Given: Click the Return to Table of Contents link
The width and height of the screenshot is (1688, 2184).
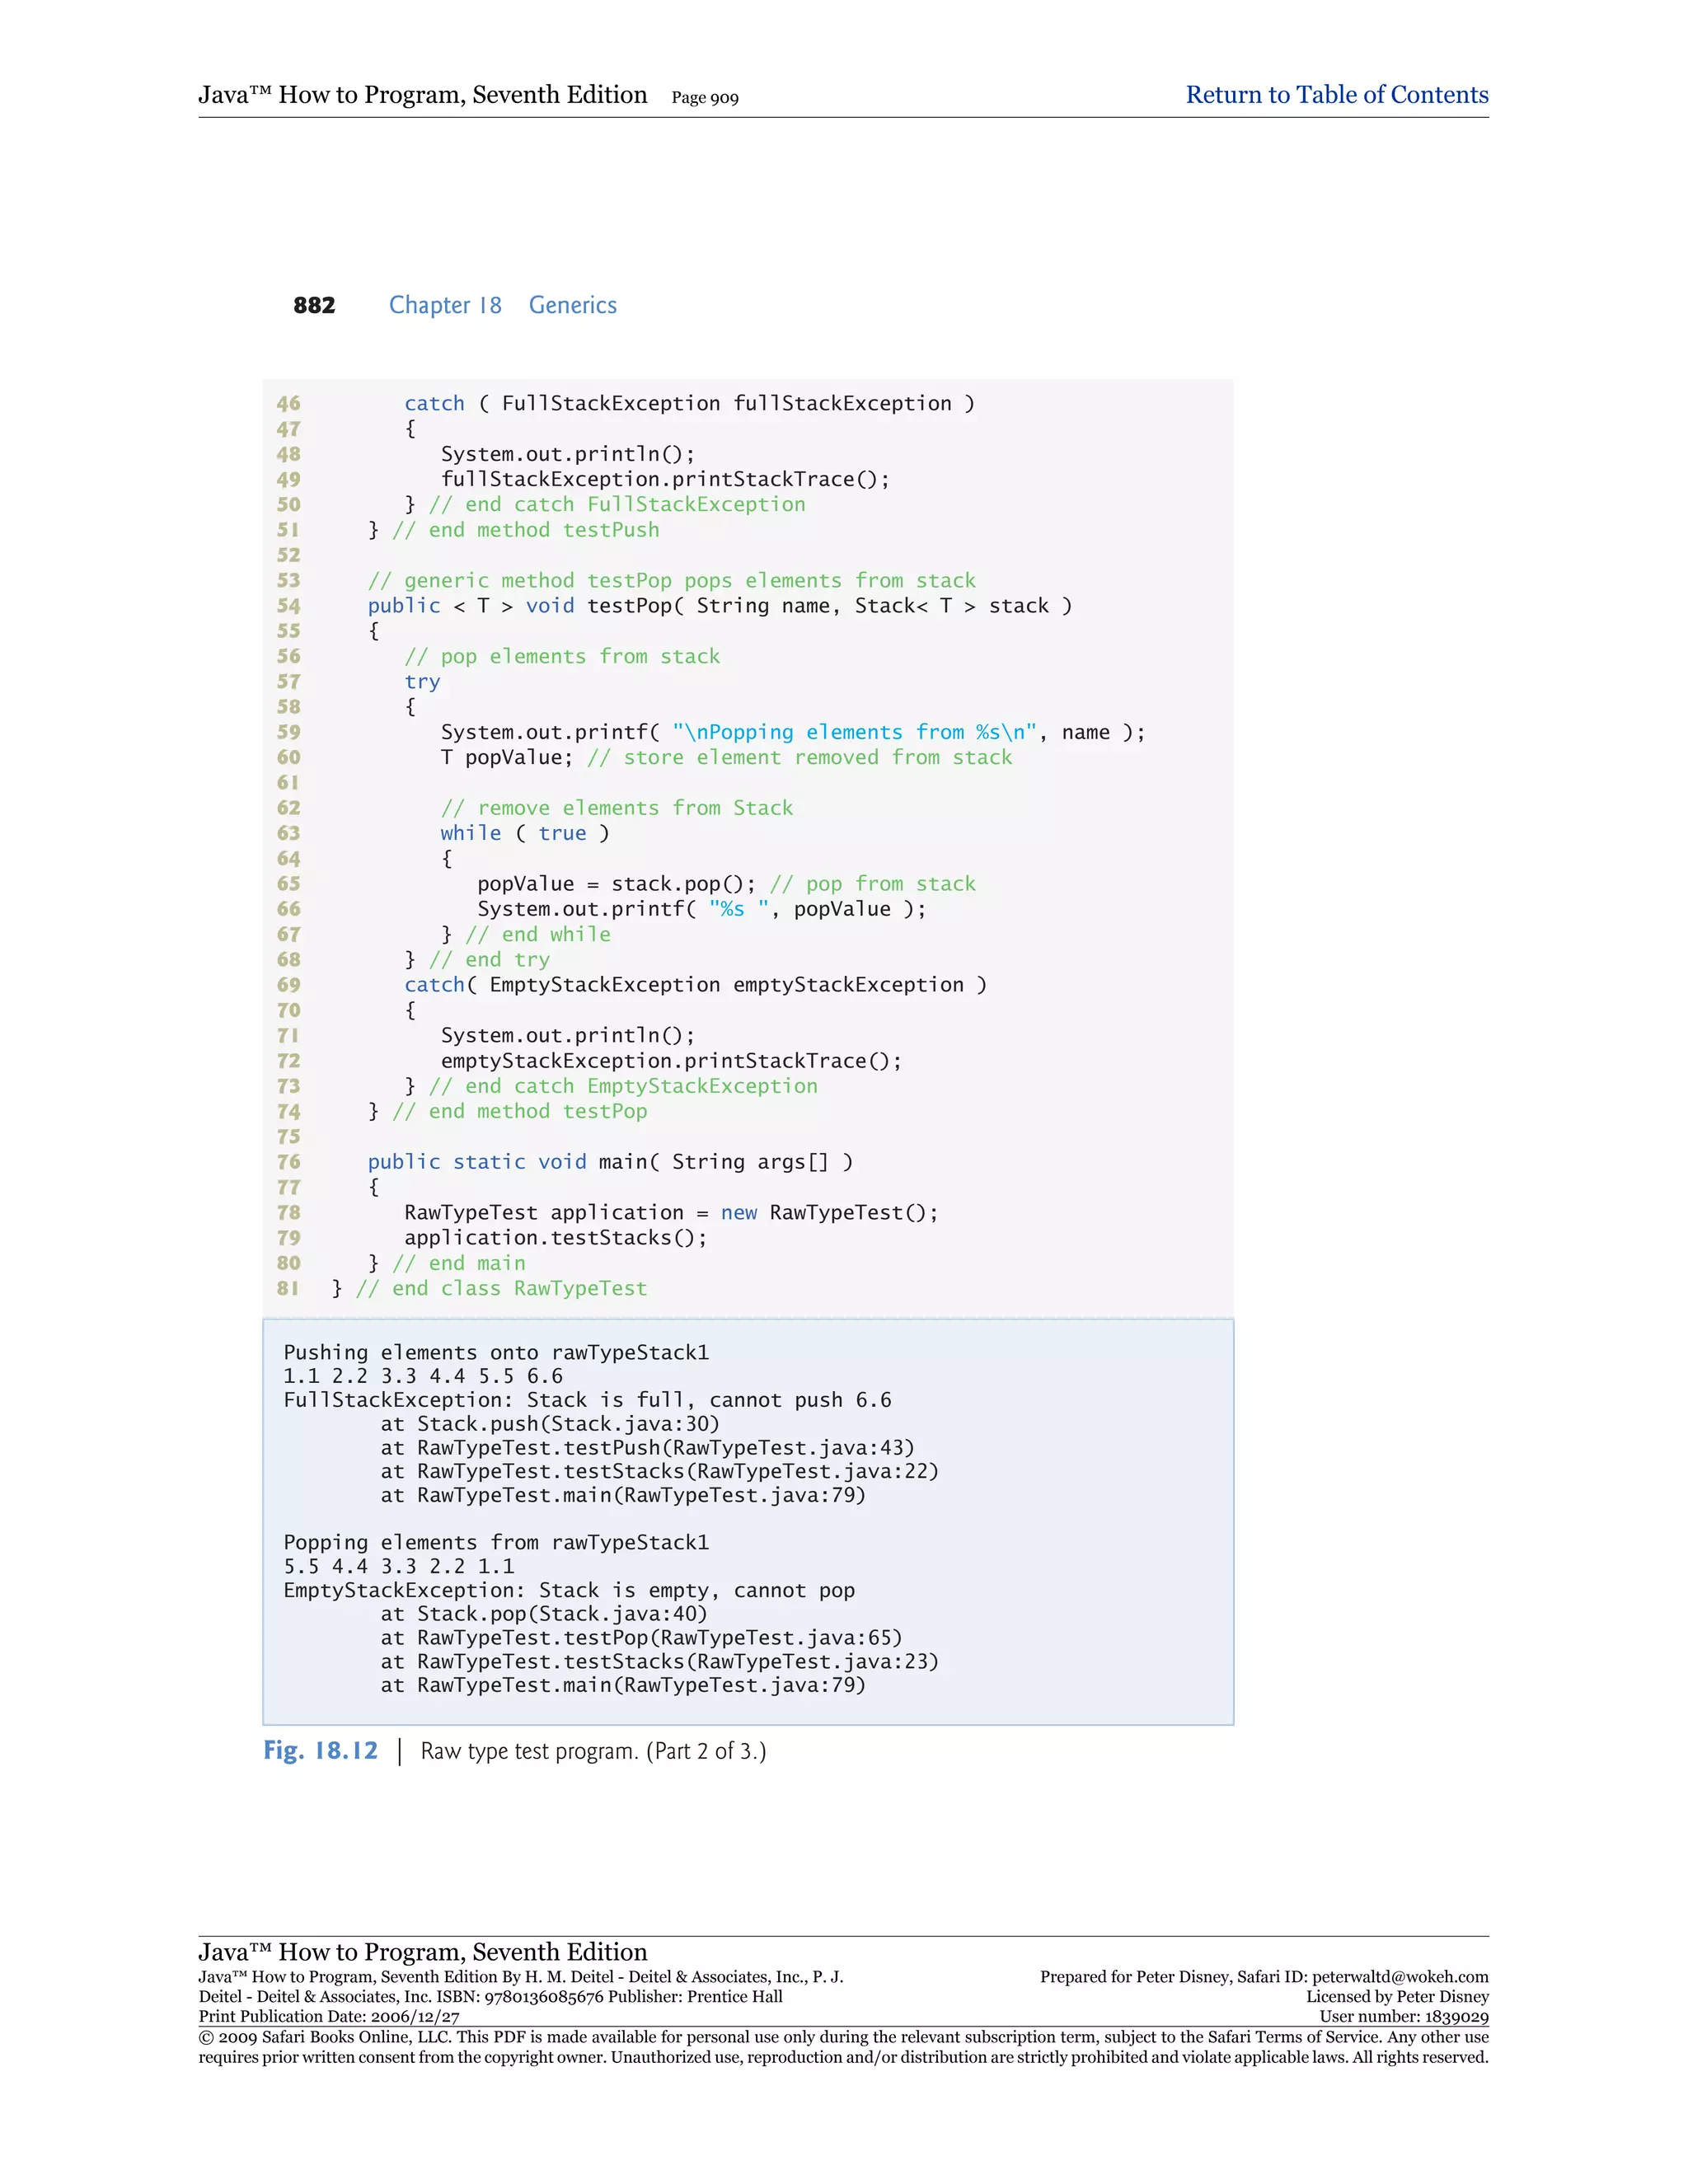Looking at the screenshot, I should pyautogui.click(x=1336, y=95).
